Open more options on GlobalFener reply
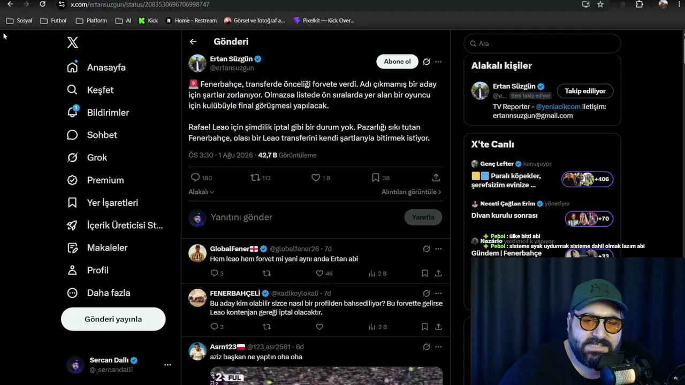The image size is (685, 385). point(438,249)
